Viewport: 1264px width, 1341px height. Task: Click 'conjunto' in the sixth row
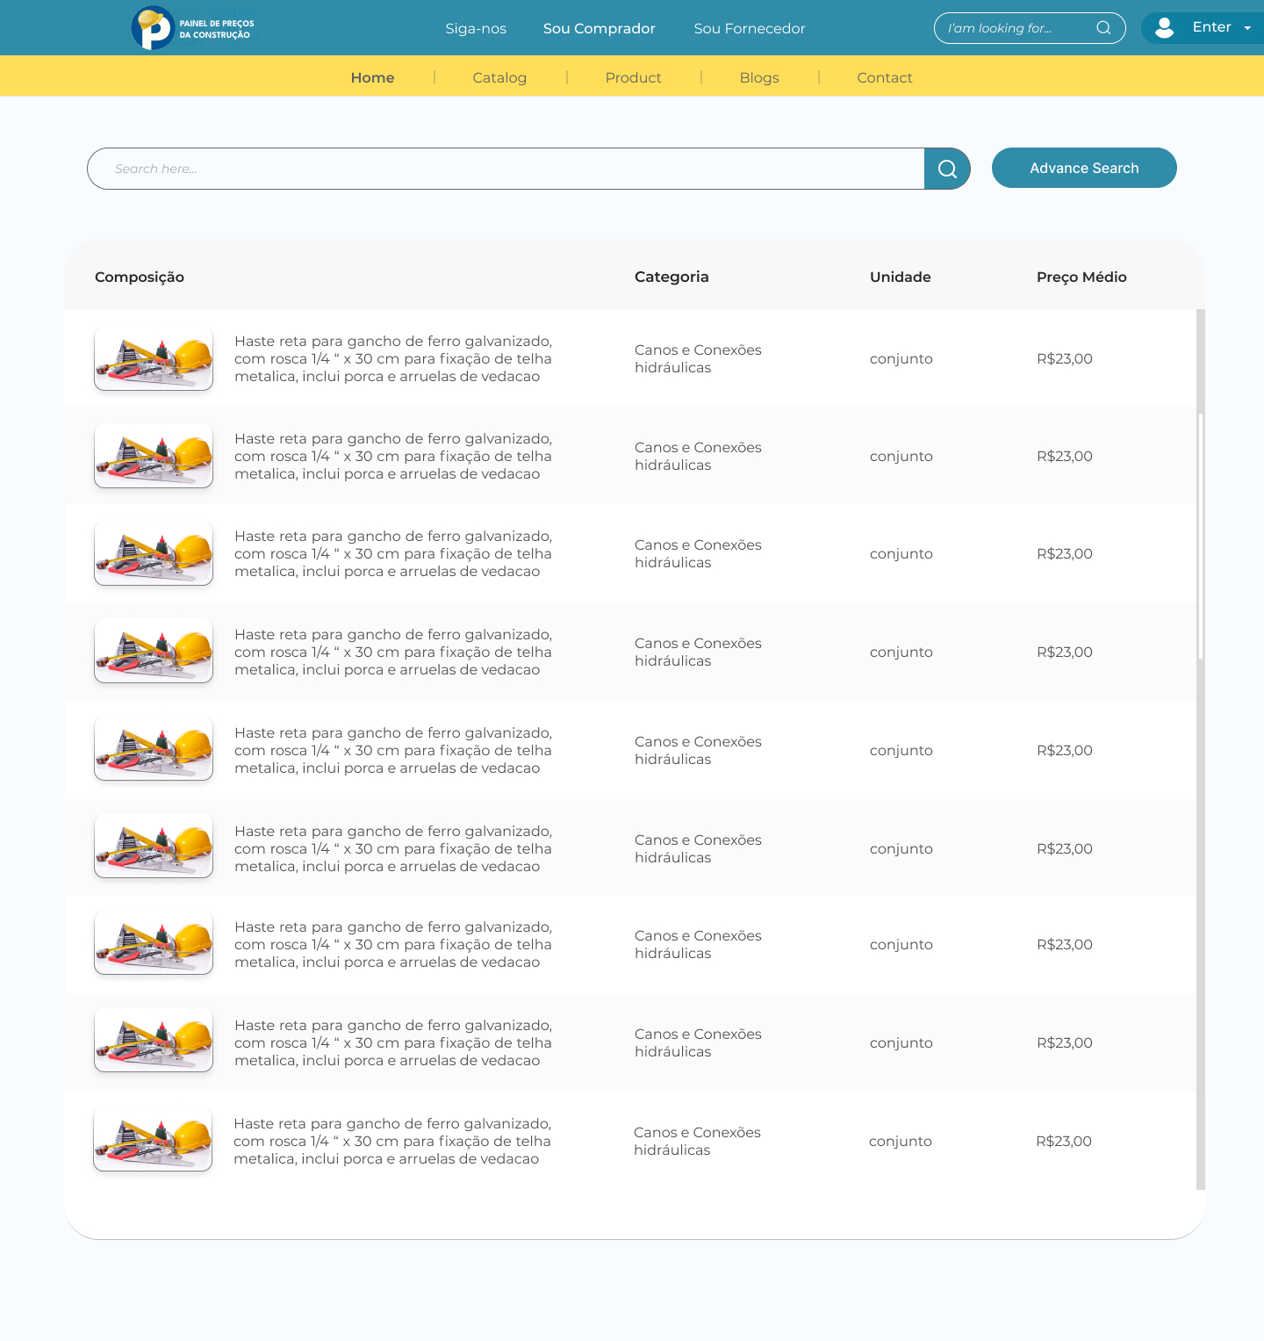point(901,849)
